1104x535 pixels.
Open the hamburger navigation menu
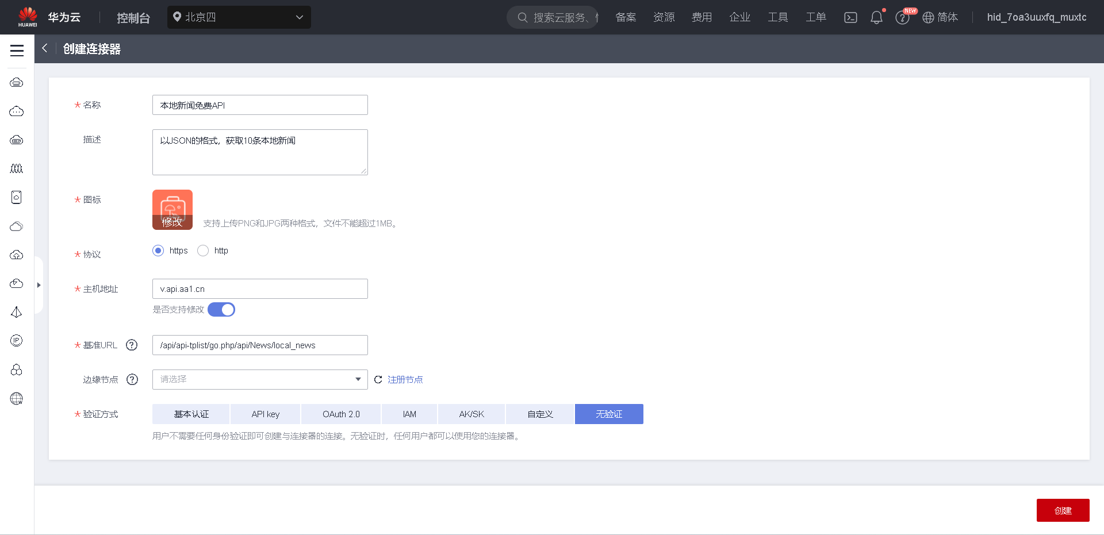click(x=17, y=51)
